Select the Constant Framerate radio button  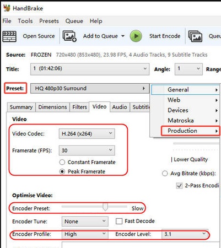(62, 162)
